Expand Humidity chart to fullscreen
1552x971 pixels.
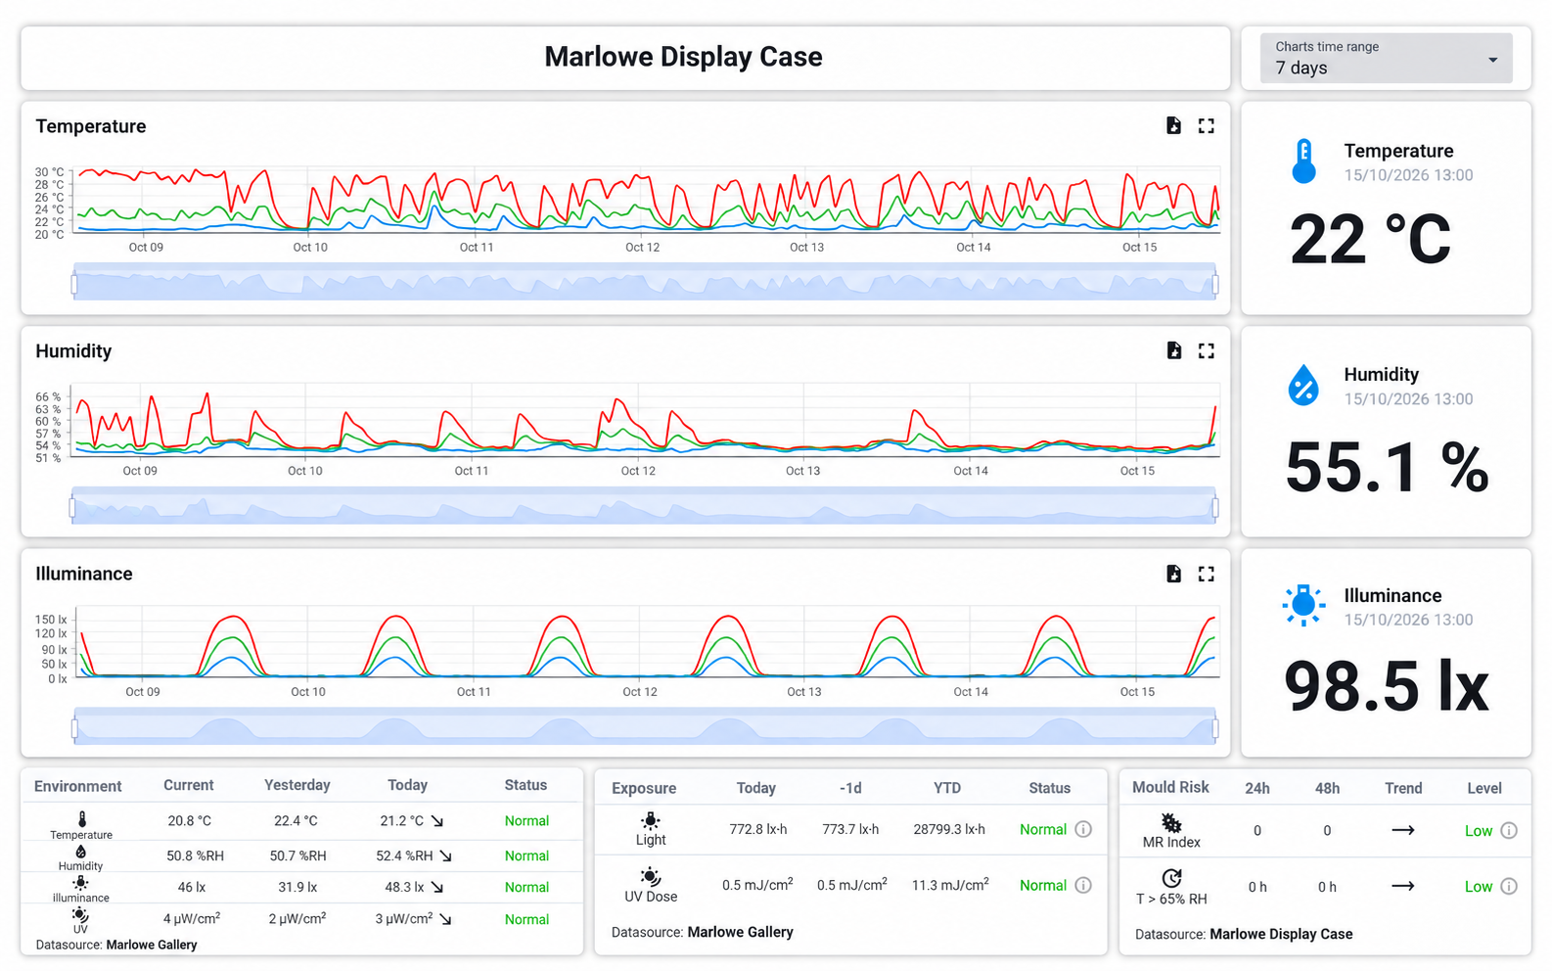(1207, 350)
